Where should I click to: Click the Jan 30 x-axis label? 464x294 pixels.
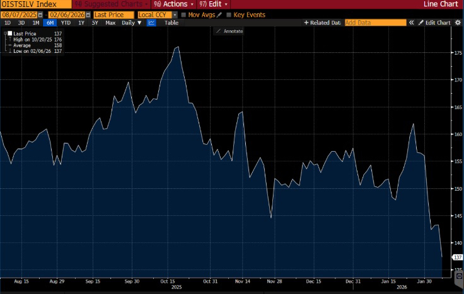pyautogui.click(x=424, y=281)
